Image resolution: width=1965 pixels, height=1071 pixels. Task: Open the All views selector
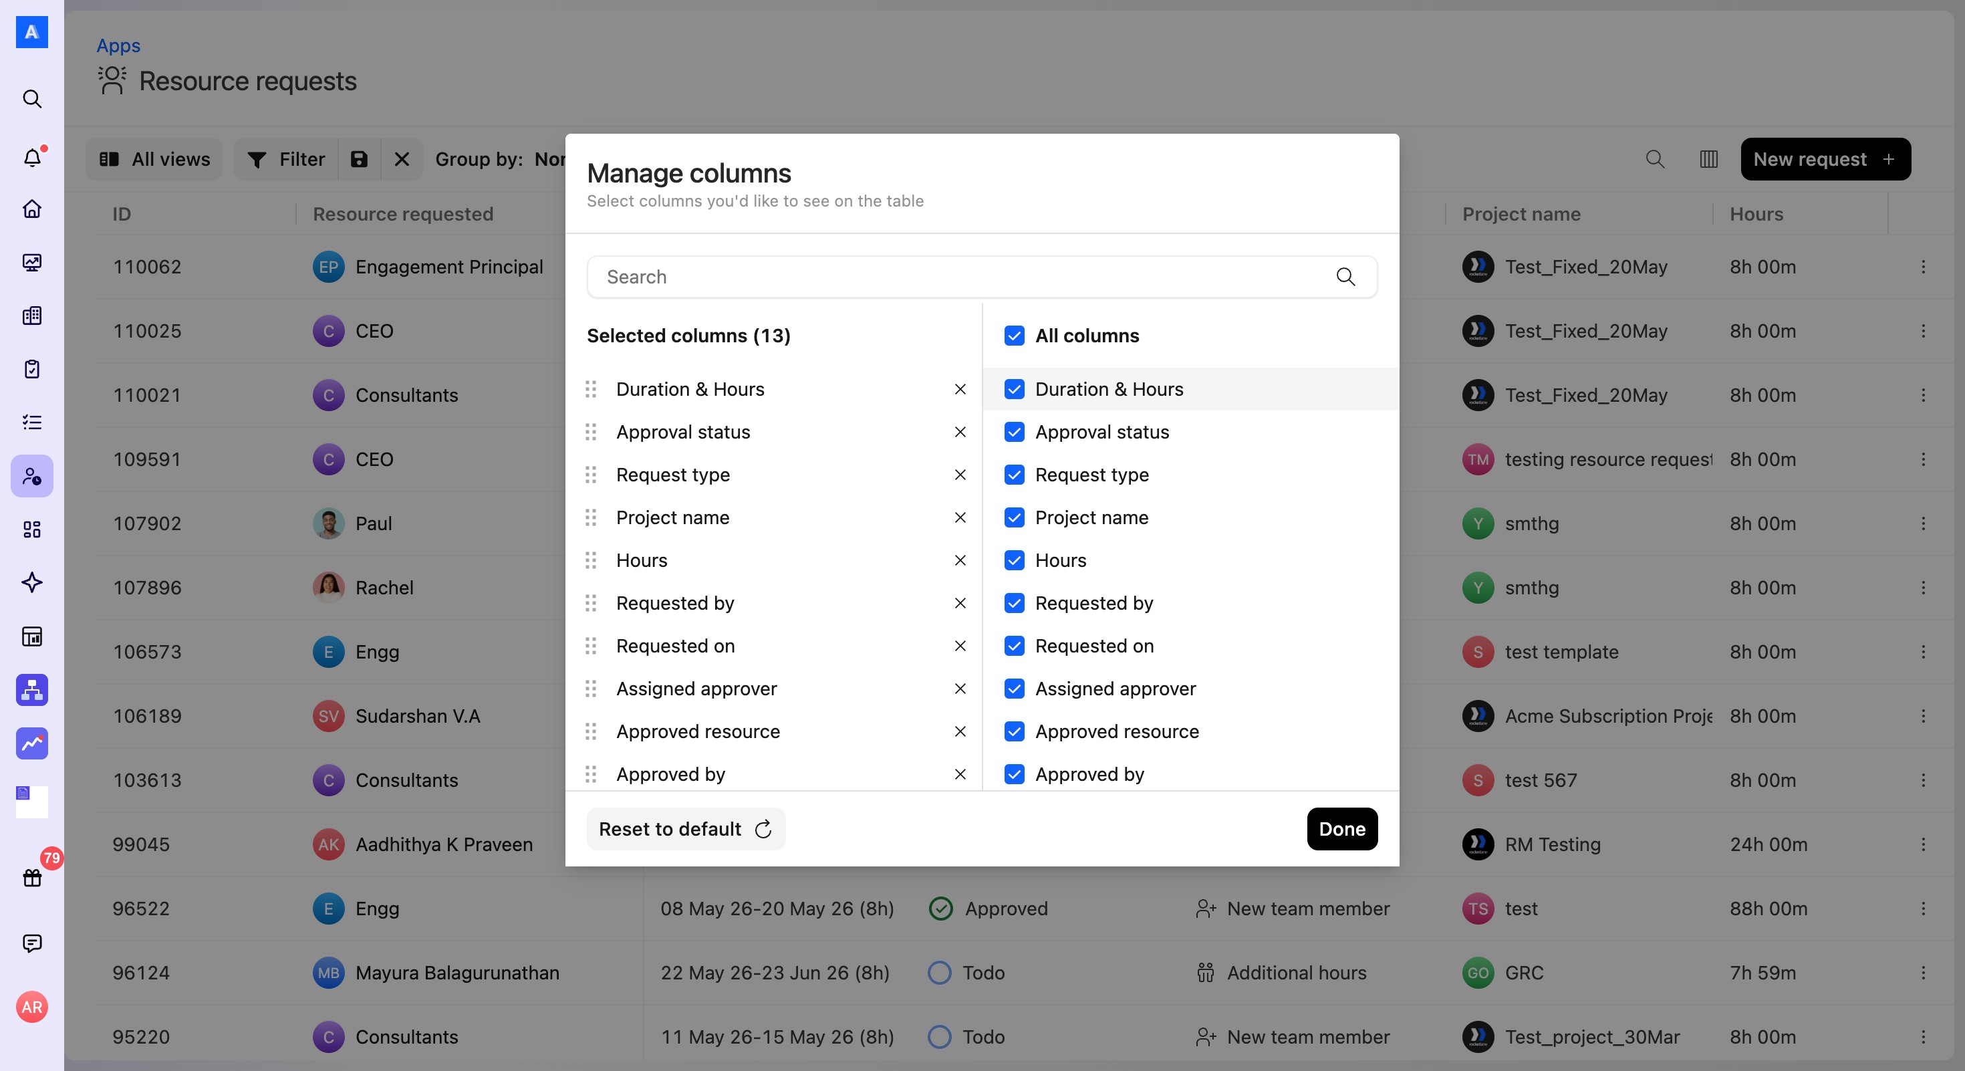154,158
